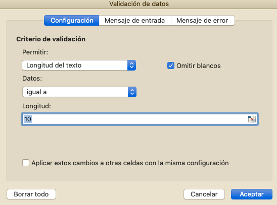
Task: Click the "Validación de datos" title bar
Action: (139, 4)
